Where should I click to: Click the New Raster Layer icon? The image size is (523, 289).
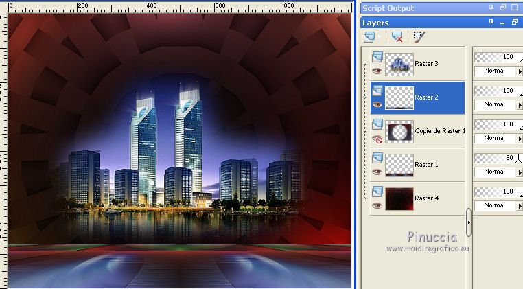coord(369,36)
